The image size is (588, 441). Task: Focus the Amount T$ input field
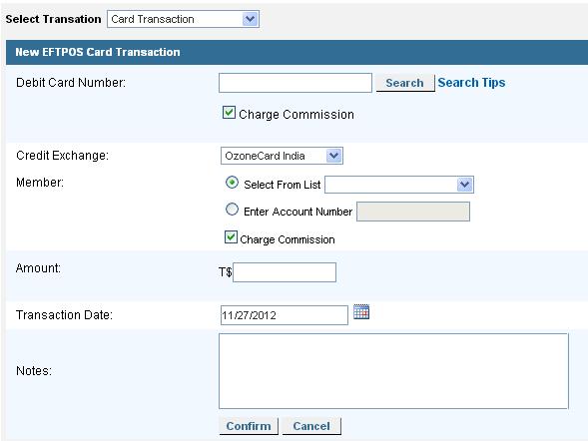tap(285, 272)
